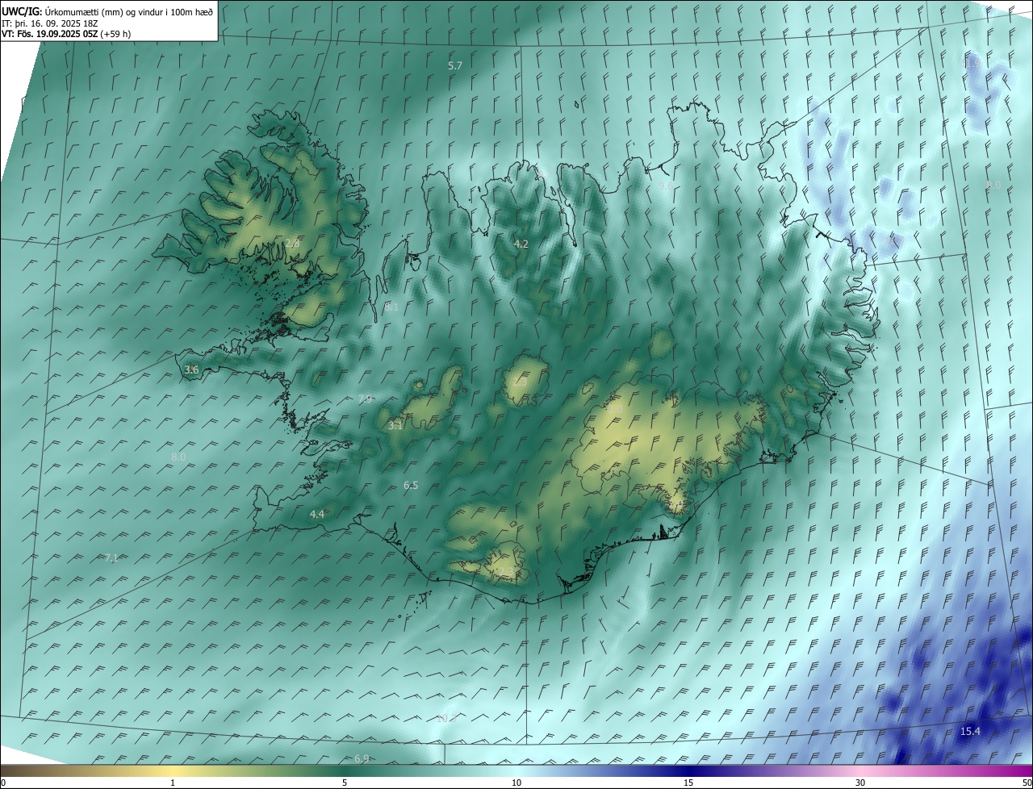Click the 11.9 value label on the map
1033x789 pixels.
tap(972, 62)
